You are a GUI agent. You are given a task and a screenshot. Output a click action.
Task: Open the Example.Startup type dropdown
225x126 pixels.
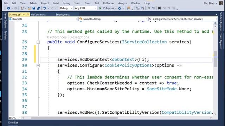click(x=113, y=19)
